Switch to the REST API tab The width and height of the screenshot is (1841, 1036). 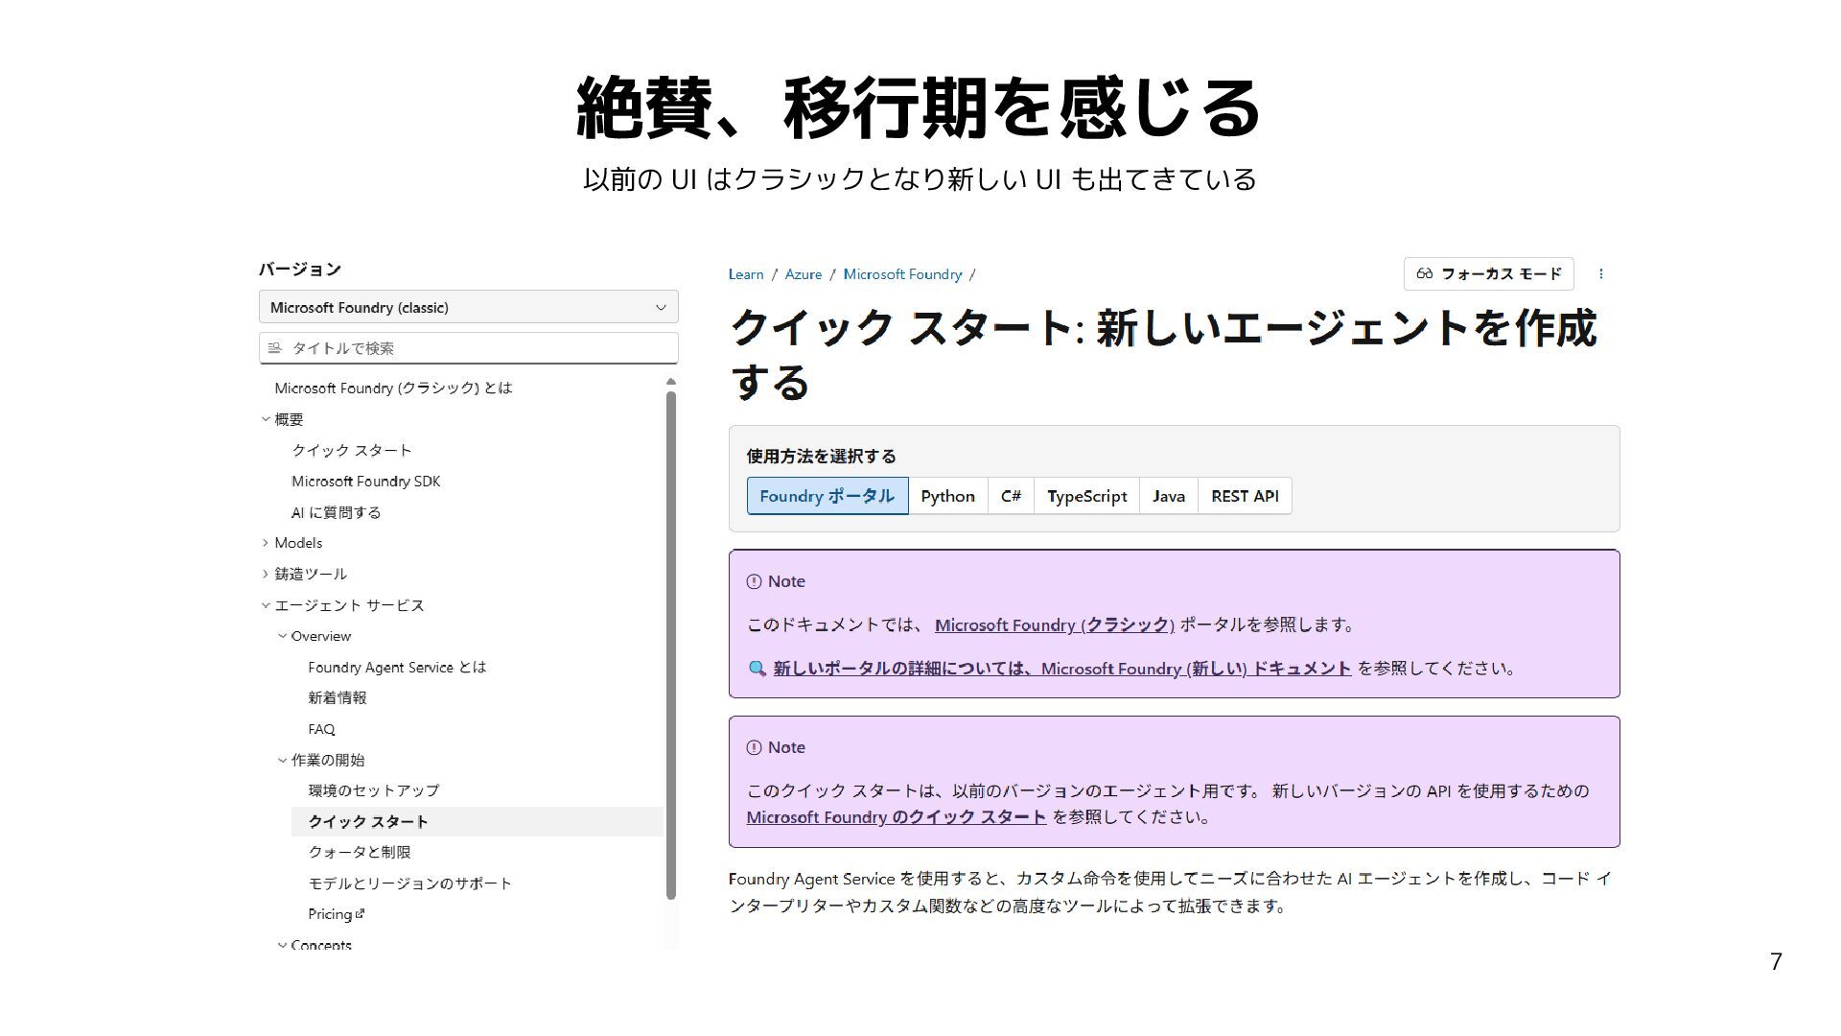point(1244,497)
